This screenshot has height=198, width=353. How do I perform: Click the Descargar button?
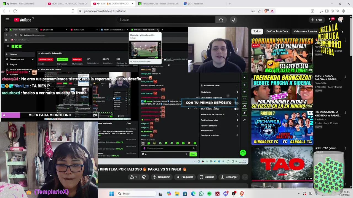(229, 177)
